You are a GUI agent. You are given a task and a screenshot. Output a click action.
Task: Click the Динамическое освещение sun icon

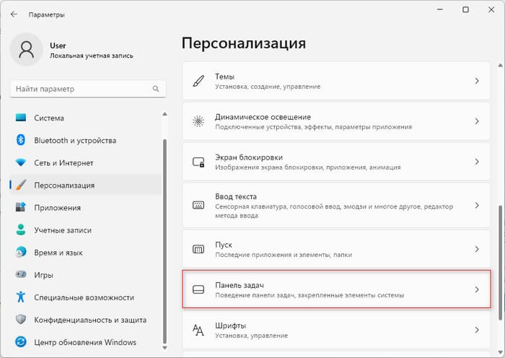coord(198,121)
